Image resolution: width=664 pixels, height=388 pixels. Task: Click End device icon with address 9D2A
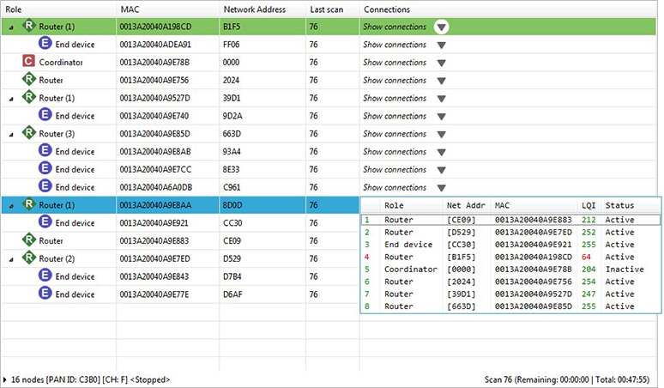coord(45,115)
